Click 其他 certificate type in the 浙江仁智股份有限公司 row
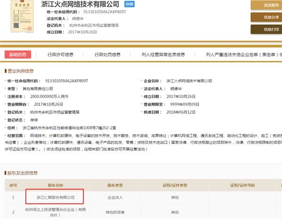This screenshot has width=282, height=219. [175, 197]
